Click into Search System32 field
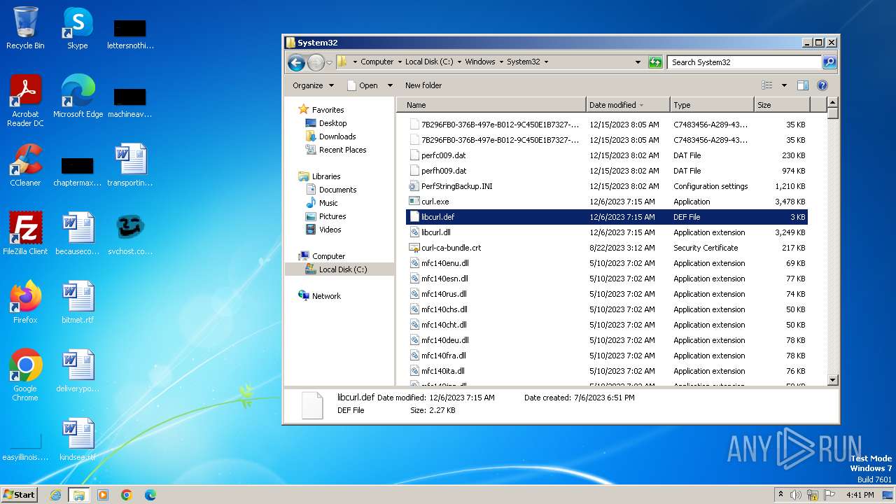The width and height of the screenshot is (896, 504). (x=744, y=62)
